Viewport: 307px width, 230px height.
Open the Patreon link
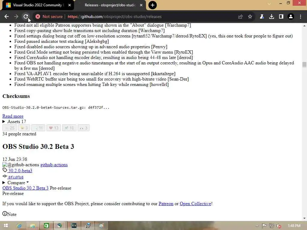click(166, 204)
